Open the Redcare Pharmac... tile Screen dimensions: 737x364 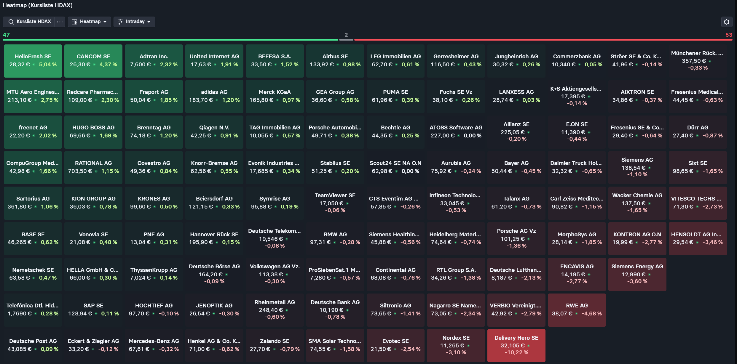pyautogui.click(x=93, y=96)
